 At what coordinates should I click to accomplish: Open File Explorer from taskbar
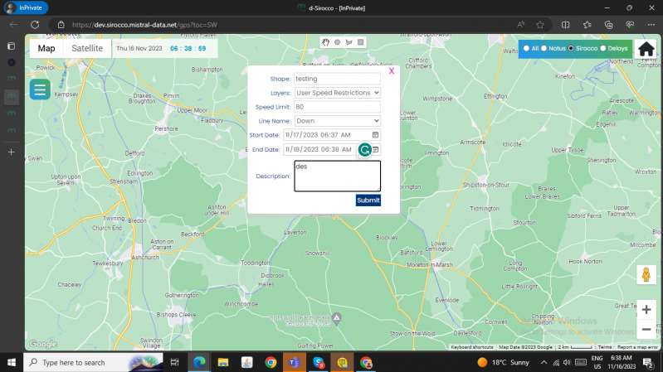coord(223,362)
